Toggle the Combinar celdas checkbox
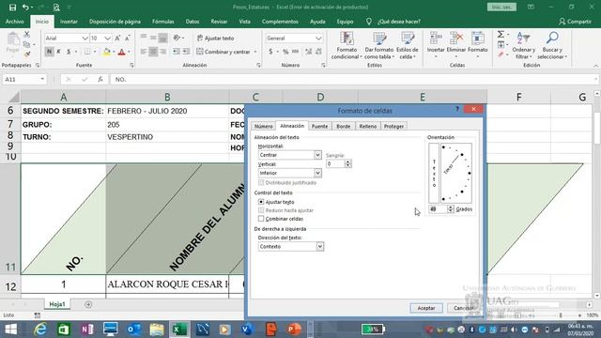This screenshot has width=601, height=338. (261, 219)
